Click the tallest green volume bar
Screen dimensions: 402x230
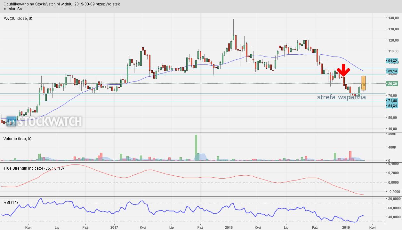pos(196,148)
